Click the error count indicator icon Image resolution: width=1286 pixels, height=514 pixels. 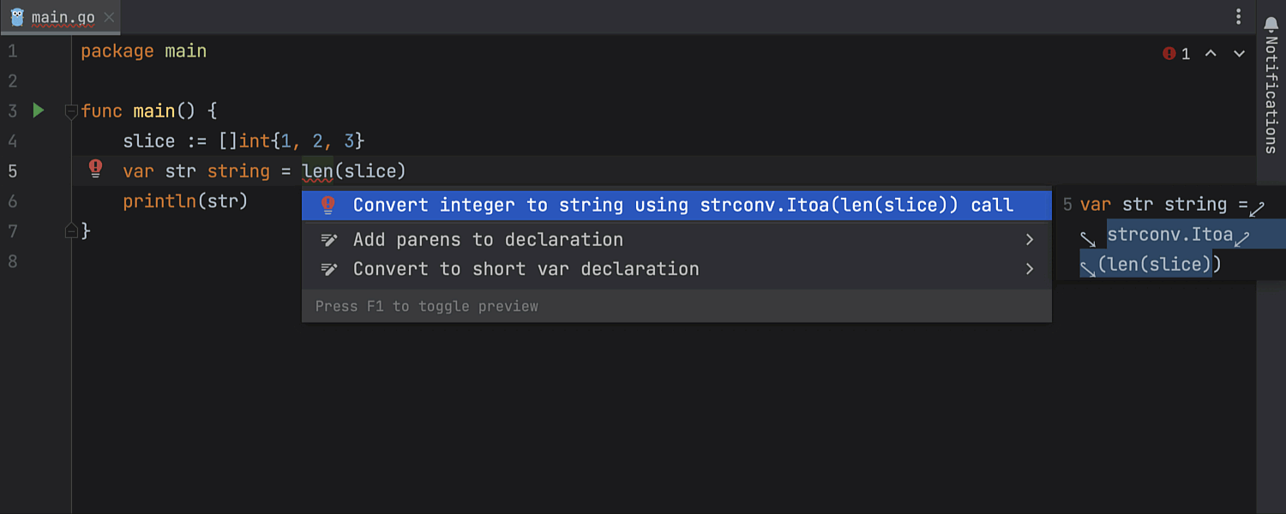(1169, 54)
